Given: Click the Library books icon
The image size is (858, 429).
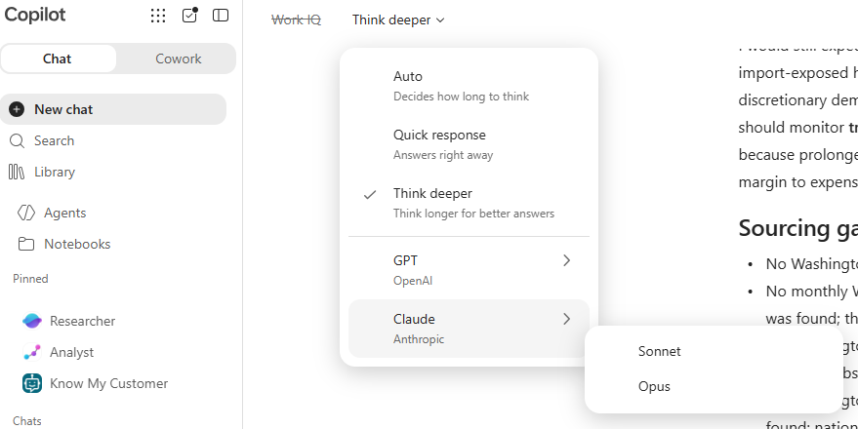Looking at the screenshot, I should tap(17, 173).
